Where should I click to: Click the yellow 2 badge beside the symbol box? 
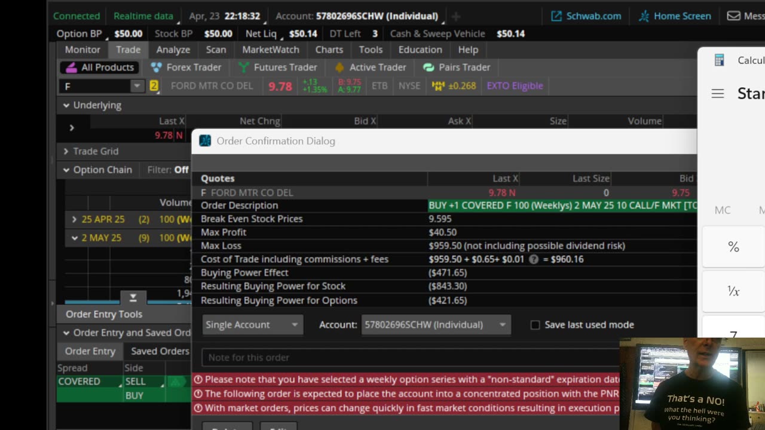pyautogui.click(x=154, y=86)
